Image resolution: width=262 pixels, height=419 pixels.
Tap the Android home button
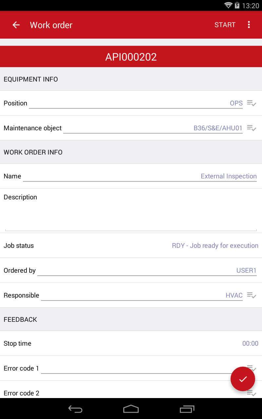pyautogui.click(x=131, y=409)
